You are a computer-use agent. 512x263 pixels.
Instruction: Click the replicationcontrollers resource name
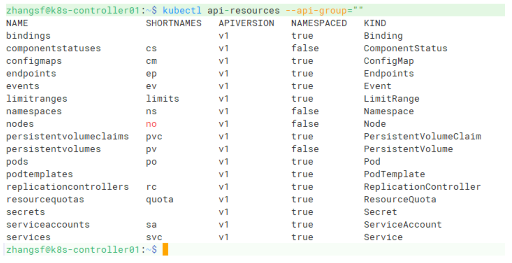pos(67,187)
